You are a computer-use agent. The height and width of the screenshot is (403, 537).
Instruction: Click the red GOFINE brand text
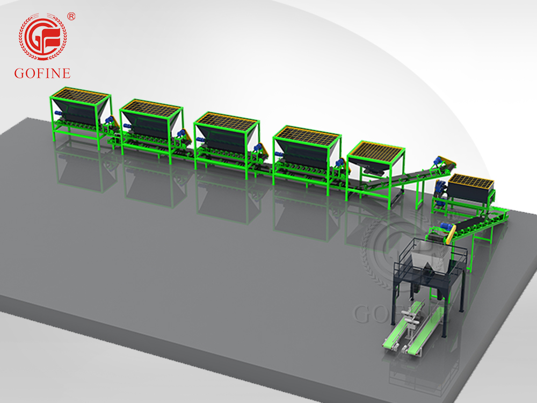(42, 74)
